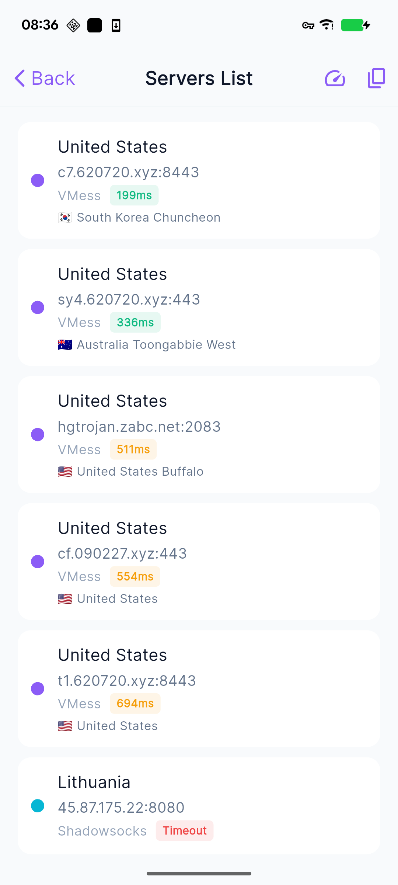Tap the battery charging indicator
The width and height of the screenshot is (398, 885).
click(355, 25)
